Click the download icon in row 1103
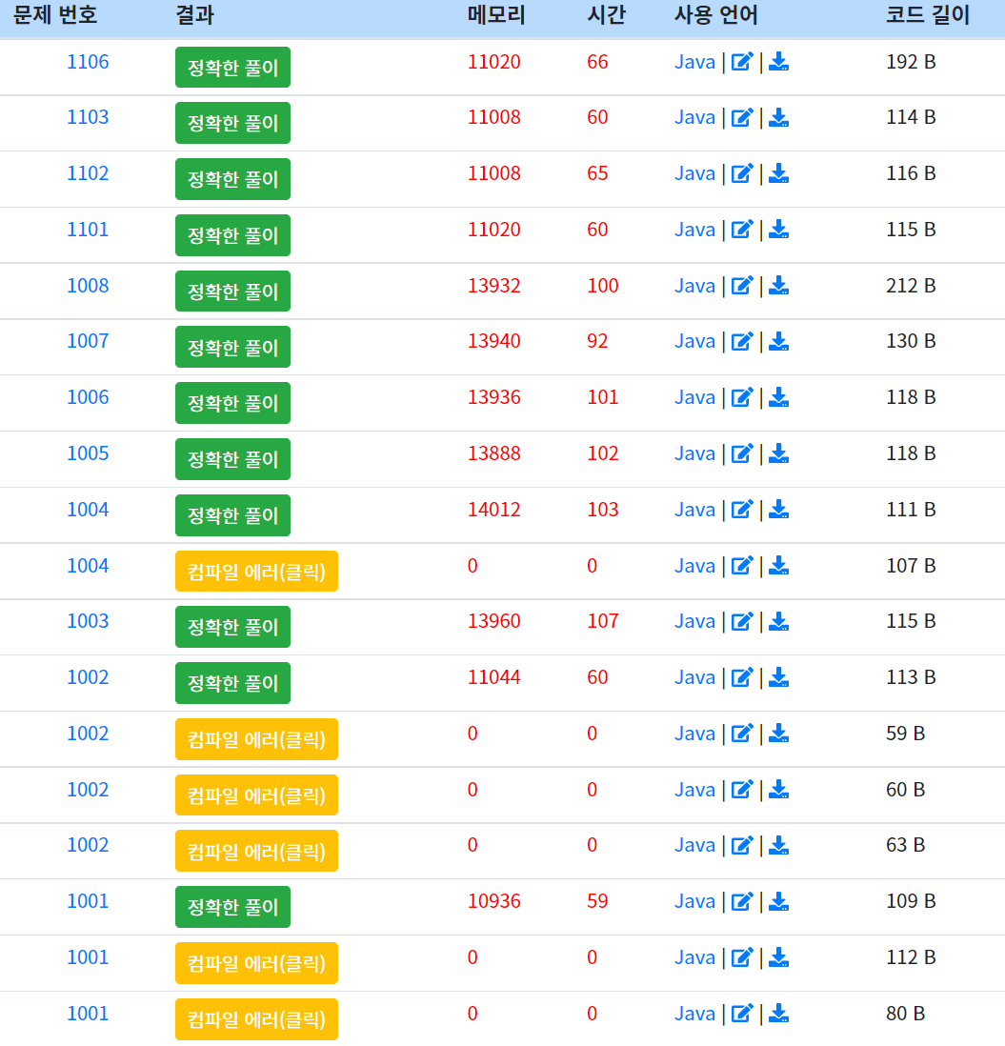The image size is (1005, 1046). tap(778, 118)
